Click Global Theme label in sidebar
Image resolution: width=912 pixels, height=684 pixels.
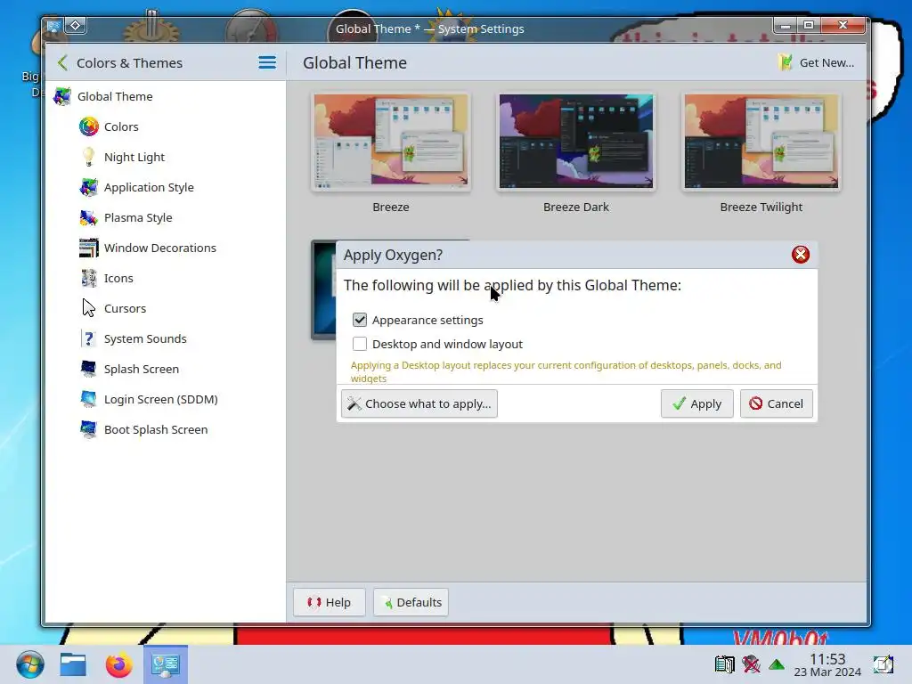tap(115, 96)
